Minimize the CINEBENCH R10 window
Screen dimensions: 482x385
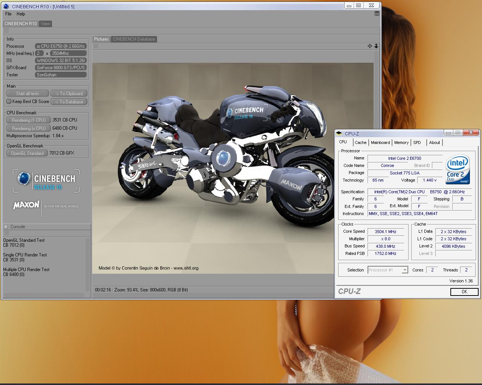[349, 5]
